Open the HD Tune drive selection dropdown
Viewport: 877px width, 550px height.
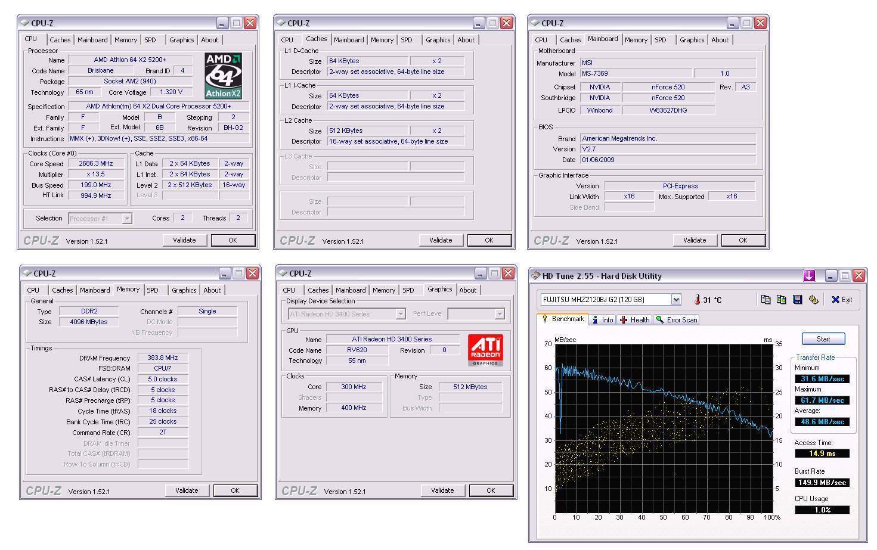coord(676,300)
